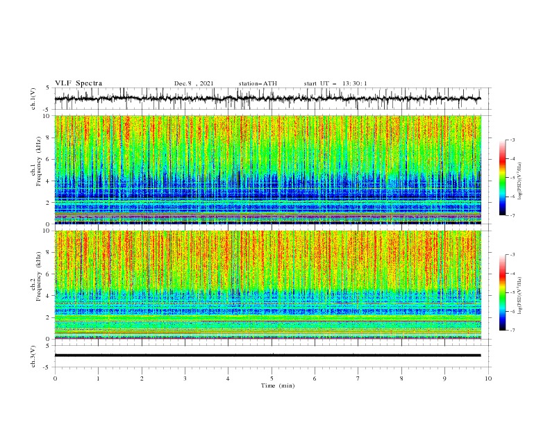Click the time axis tick label '3'
This screenshot has width=550, height=425.
(x=185, y=378)
